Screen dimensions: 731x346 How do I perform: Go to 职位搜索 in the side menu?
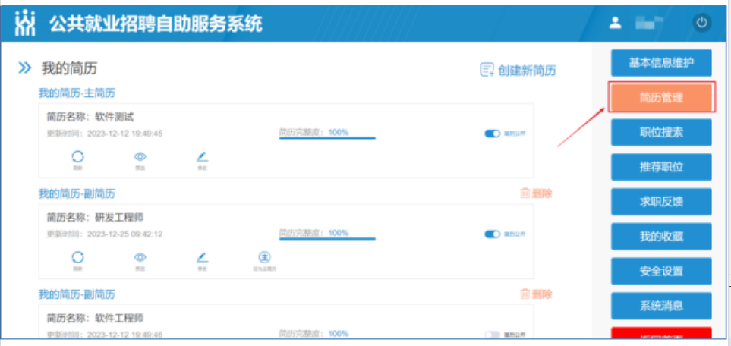661,132
